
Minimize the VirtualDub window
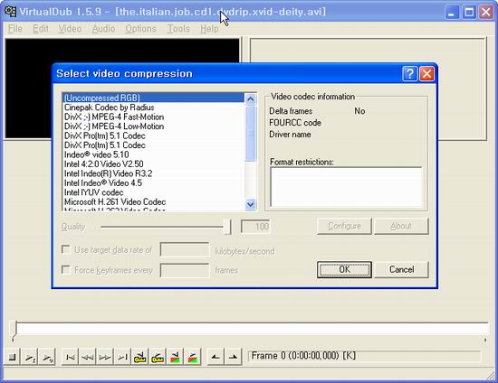[452, 12]
